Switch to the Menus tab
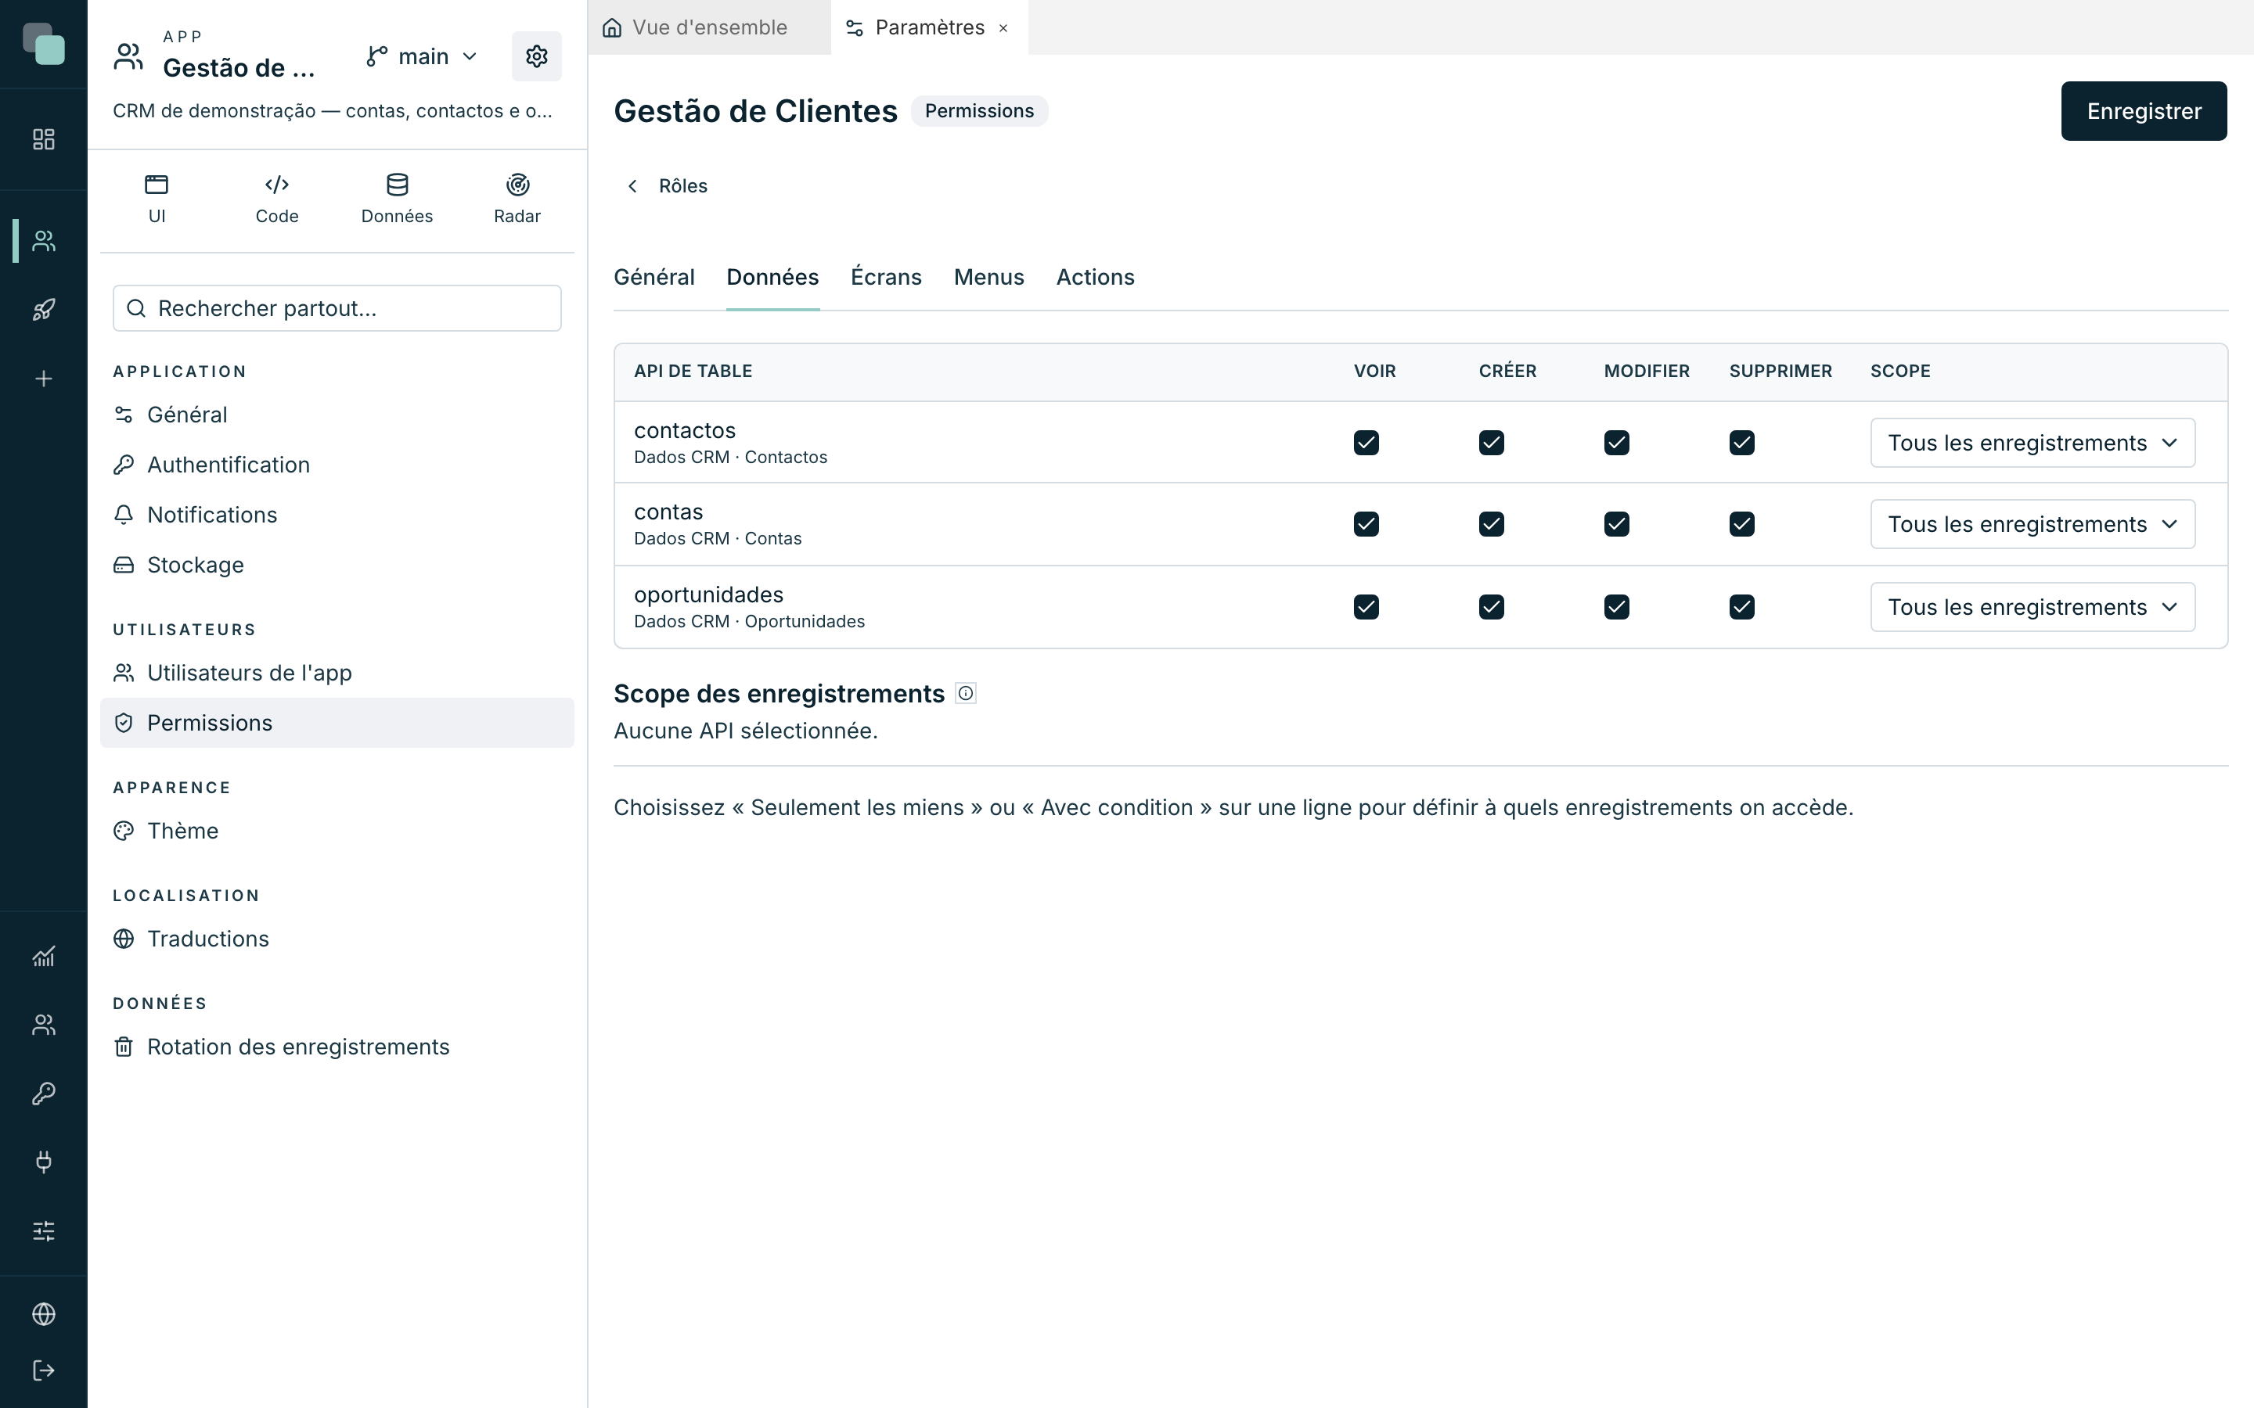Viewport: 2254px width, 1408px height. click(988, 278)
